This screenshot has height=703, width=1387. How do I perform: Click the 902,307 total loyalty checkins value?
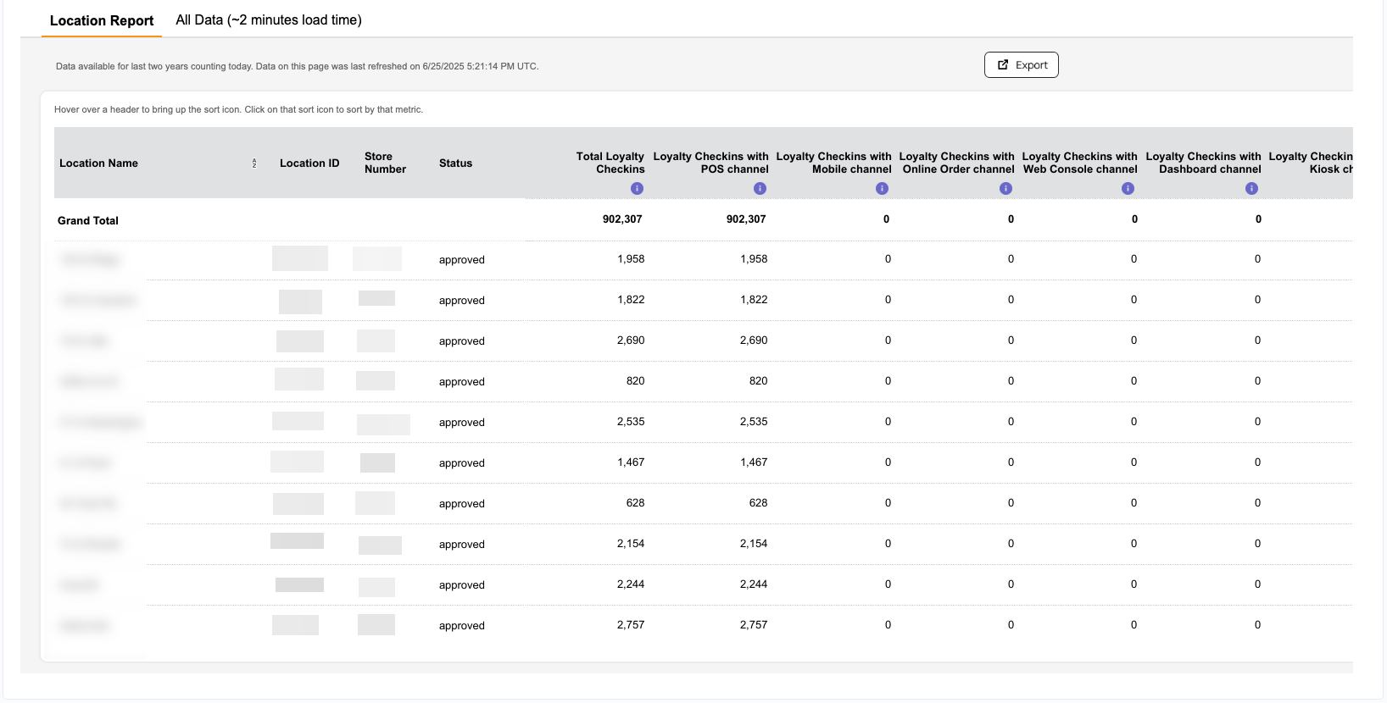(x=622, y=219)
